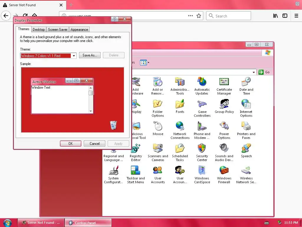Click the browser Search field

click(x=229, y=16)
